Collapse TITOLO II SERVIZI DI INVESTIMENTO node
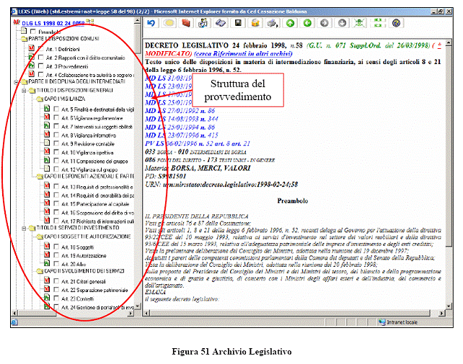 point(25,228)
